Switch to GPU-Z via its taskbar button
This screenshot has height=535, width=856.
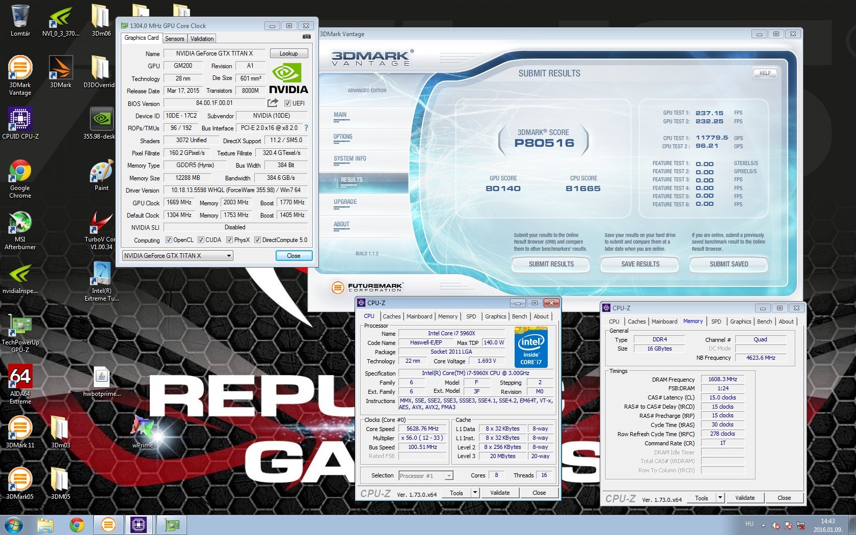pos(172,525)
